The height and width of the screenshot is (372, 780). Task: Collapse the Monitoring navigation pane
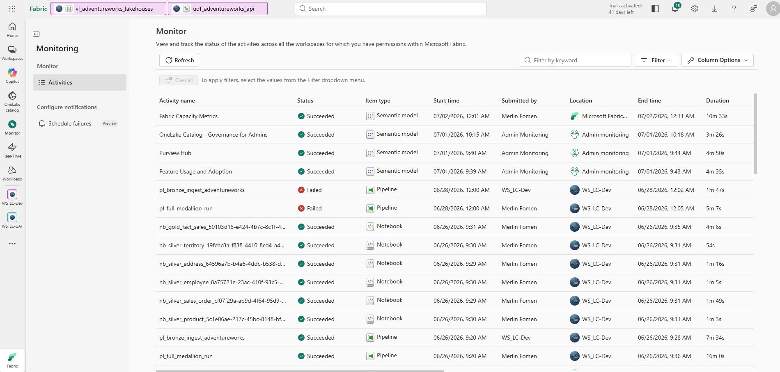tap(36, 34)
